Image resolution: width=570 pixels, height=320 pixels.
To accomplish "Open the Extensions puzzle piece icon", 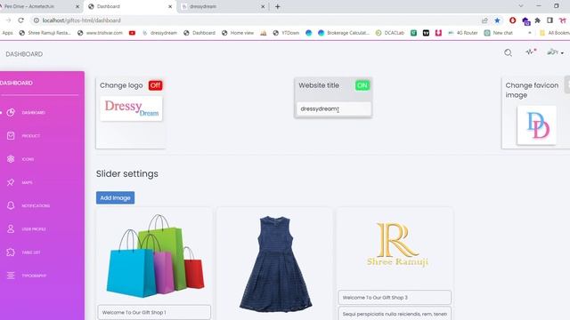I will point(538,20).
